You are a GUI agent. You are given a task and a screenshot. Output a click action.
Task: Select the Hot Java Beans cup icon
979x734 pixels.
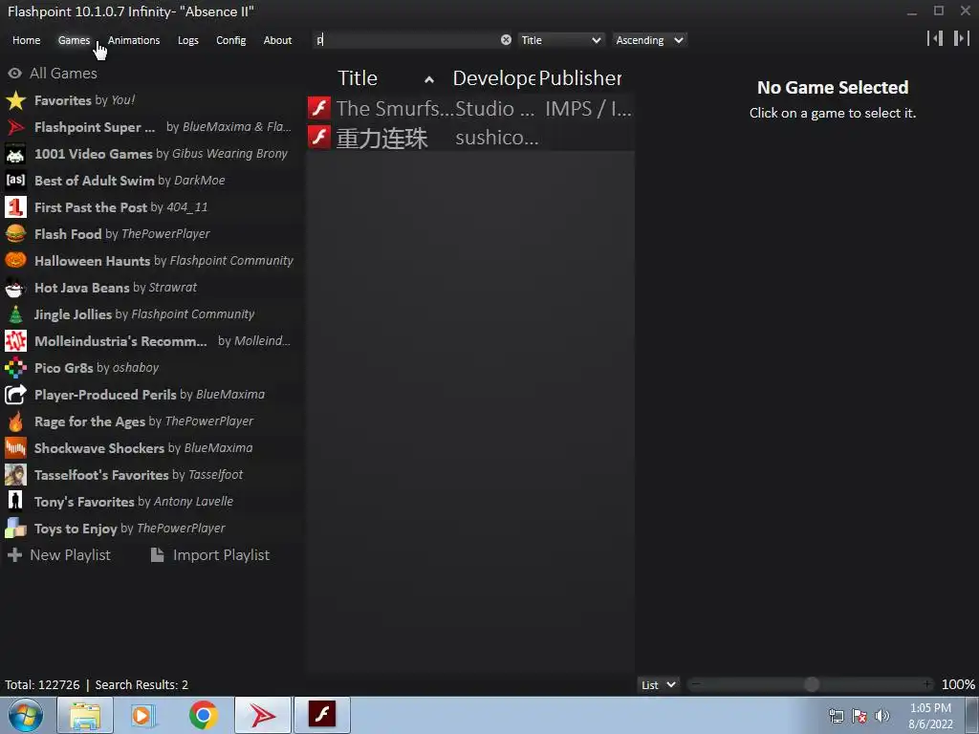(x=15, y=288)
